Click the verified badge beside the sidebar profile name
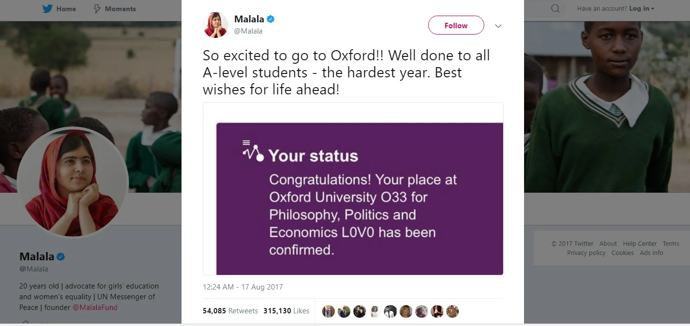This screenshot has height=326, width=690. coord(61,257)
